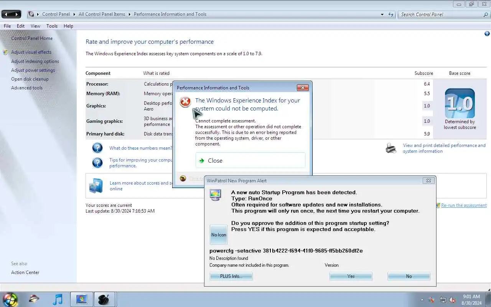491x307 pixels.
Task: Open the File menu
Action: (x=7, y=26)
